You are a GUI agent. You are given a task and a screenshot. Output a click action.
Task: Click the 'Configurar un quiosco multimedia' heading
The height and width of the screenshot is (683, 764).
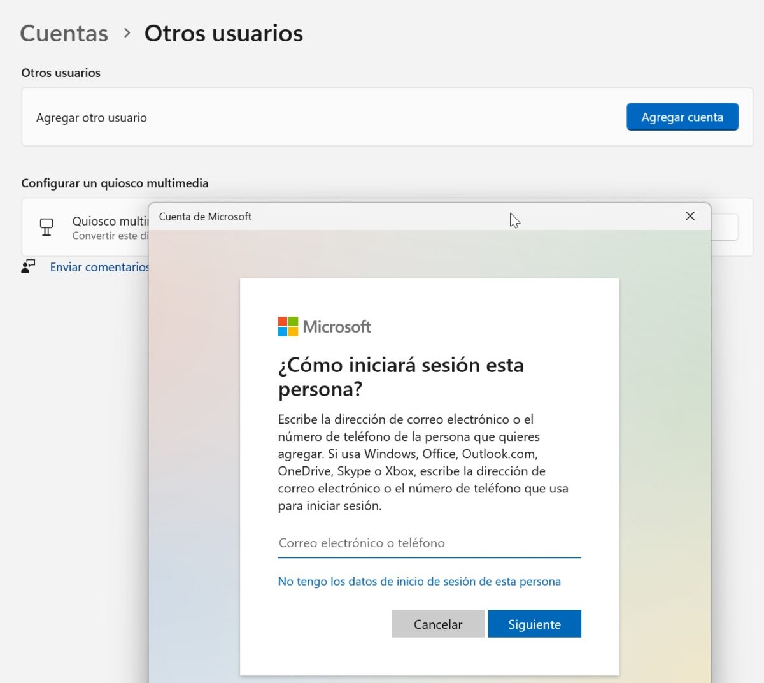click(115, 183)
